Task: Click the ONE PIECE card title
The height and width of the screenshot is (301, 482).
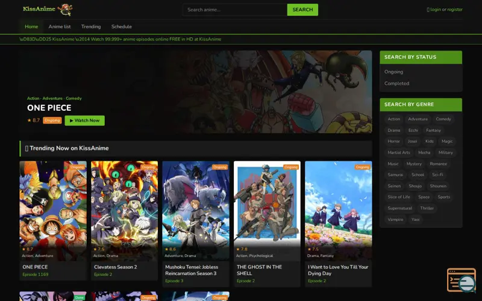Action: pyautogui.click(x=35, y=267)
